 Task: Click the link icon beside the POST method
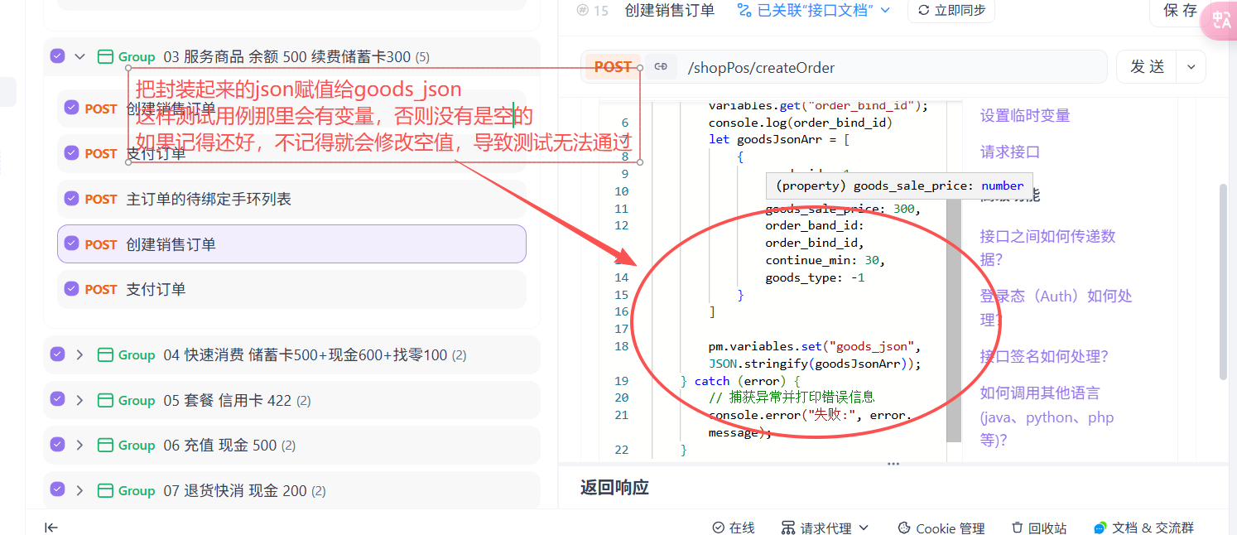661,67
